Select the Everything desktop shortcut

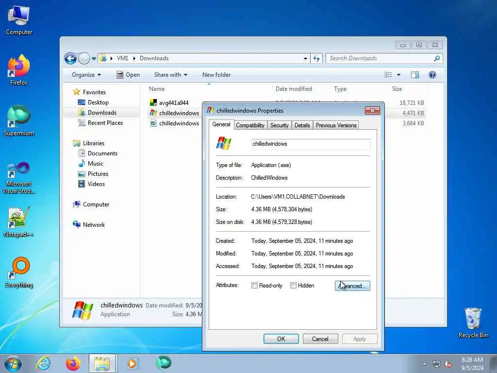tap(19, 272)
